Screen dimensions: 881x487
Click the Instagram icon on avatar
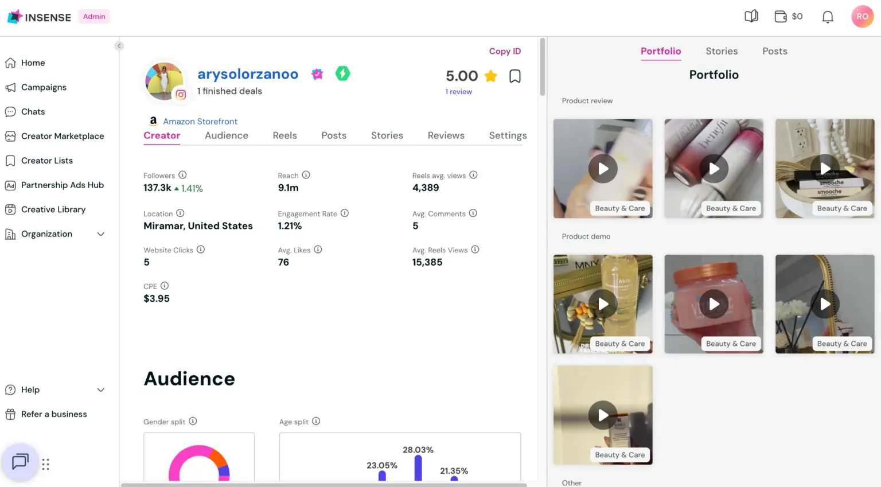click(x=181, y=95)
